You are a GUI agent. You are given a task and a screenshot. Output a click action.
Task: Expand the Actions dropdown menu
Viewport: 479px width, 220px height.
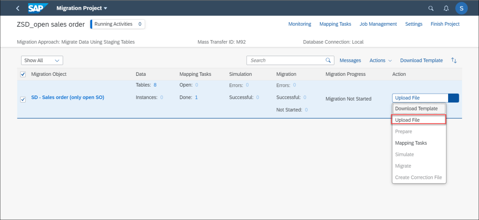(381, 60)
